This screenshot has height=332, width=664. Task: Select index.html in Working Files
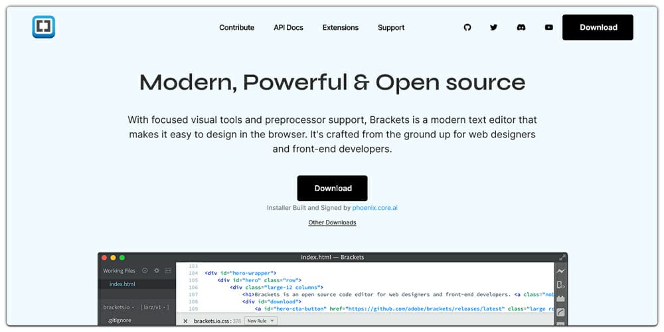(x=122, y=284)
